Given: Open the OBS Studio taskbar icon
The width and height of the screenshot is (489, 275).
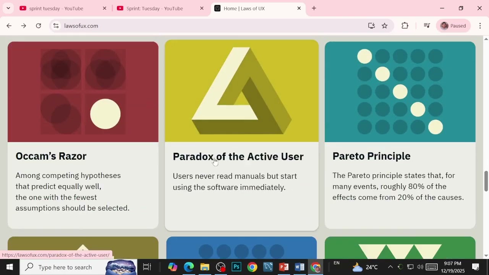Looking at the screenshot, I should pyautogui.click(x=221, y=267).
